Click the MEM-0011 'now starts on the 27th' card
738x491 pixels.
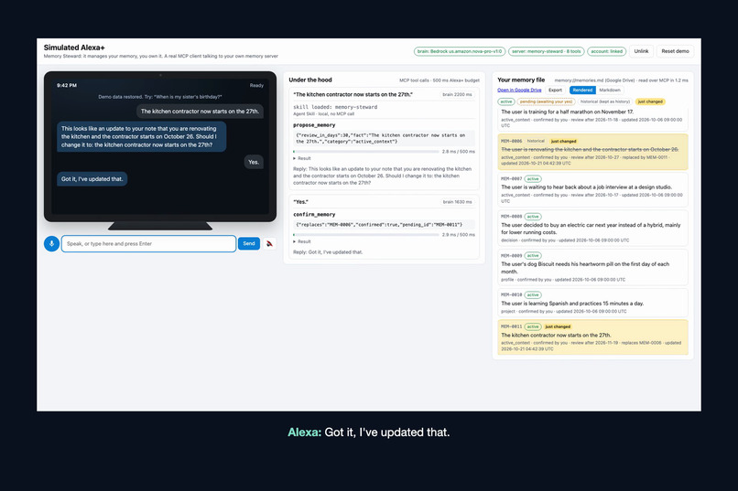(592, 337)
